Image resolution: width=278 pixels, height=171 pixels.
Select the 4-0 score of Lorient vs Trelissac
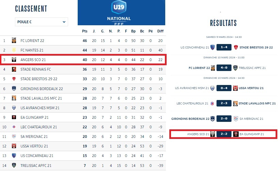[224, 68]
